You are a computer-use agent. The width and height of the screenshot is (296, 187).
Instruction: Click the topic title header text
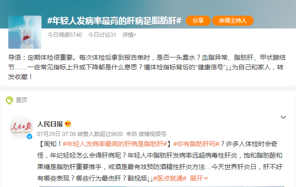tap(114, 21)
